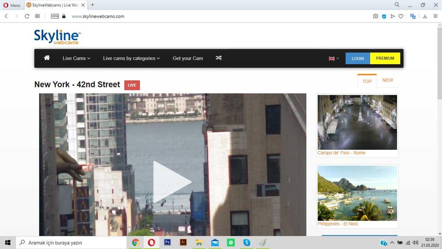This screenshot has height=249, width=442.
Task: Open Skype from the taskbar
Action: pyautogui.click(x=246, y=242)
